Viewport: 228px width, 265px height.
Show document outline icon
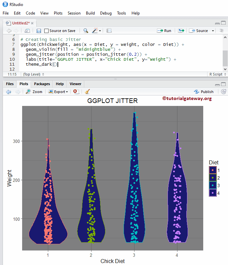click(221, 31)
